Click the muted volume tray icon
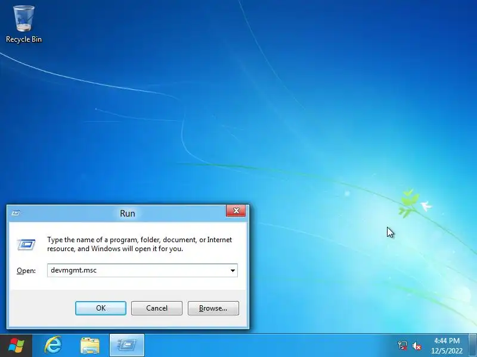The height and width of the screenshot is (357, 477). (x=416, y=346)
